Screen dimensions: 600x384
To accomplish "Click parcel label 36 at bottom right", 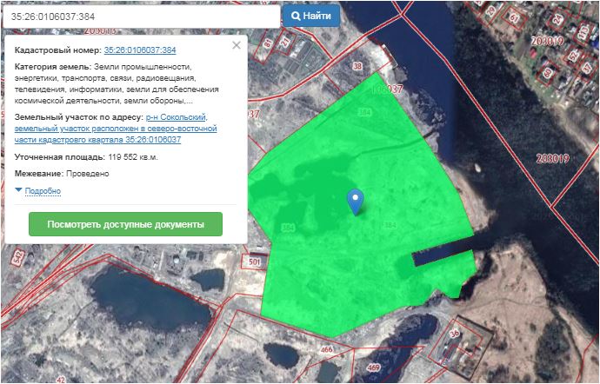I will [x=453, y=334].
